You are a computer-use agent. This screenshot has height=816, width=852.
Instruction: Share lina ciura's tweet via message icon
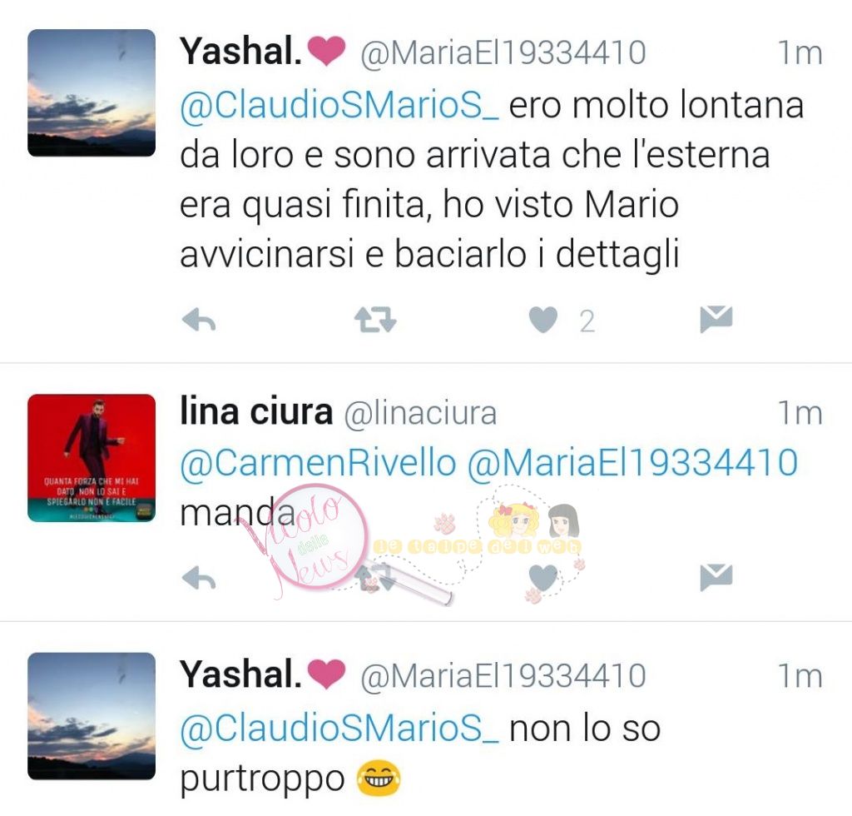(x=716, y=577)
